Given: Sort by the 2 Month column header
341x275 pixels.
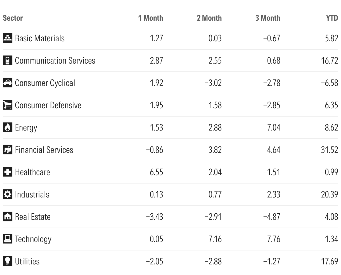Looking at the screenshot, I should pyautogui.click(x=209, y=18).
